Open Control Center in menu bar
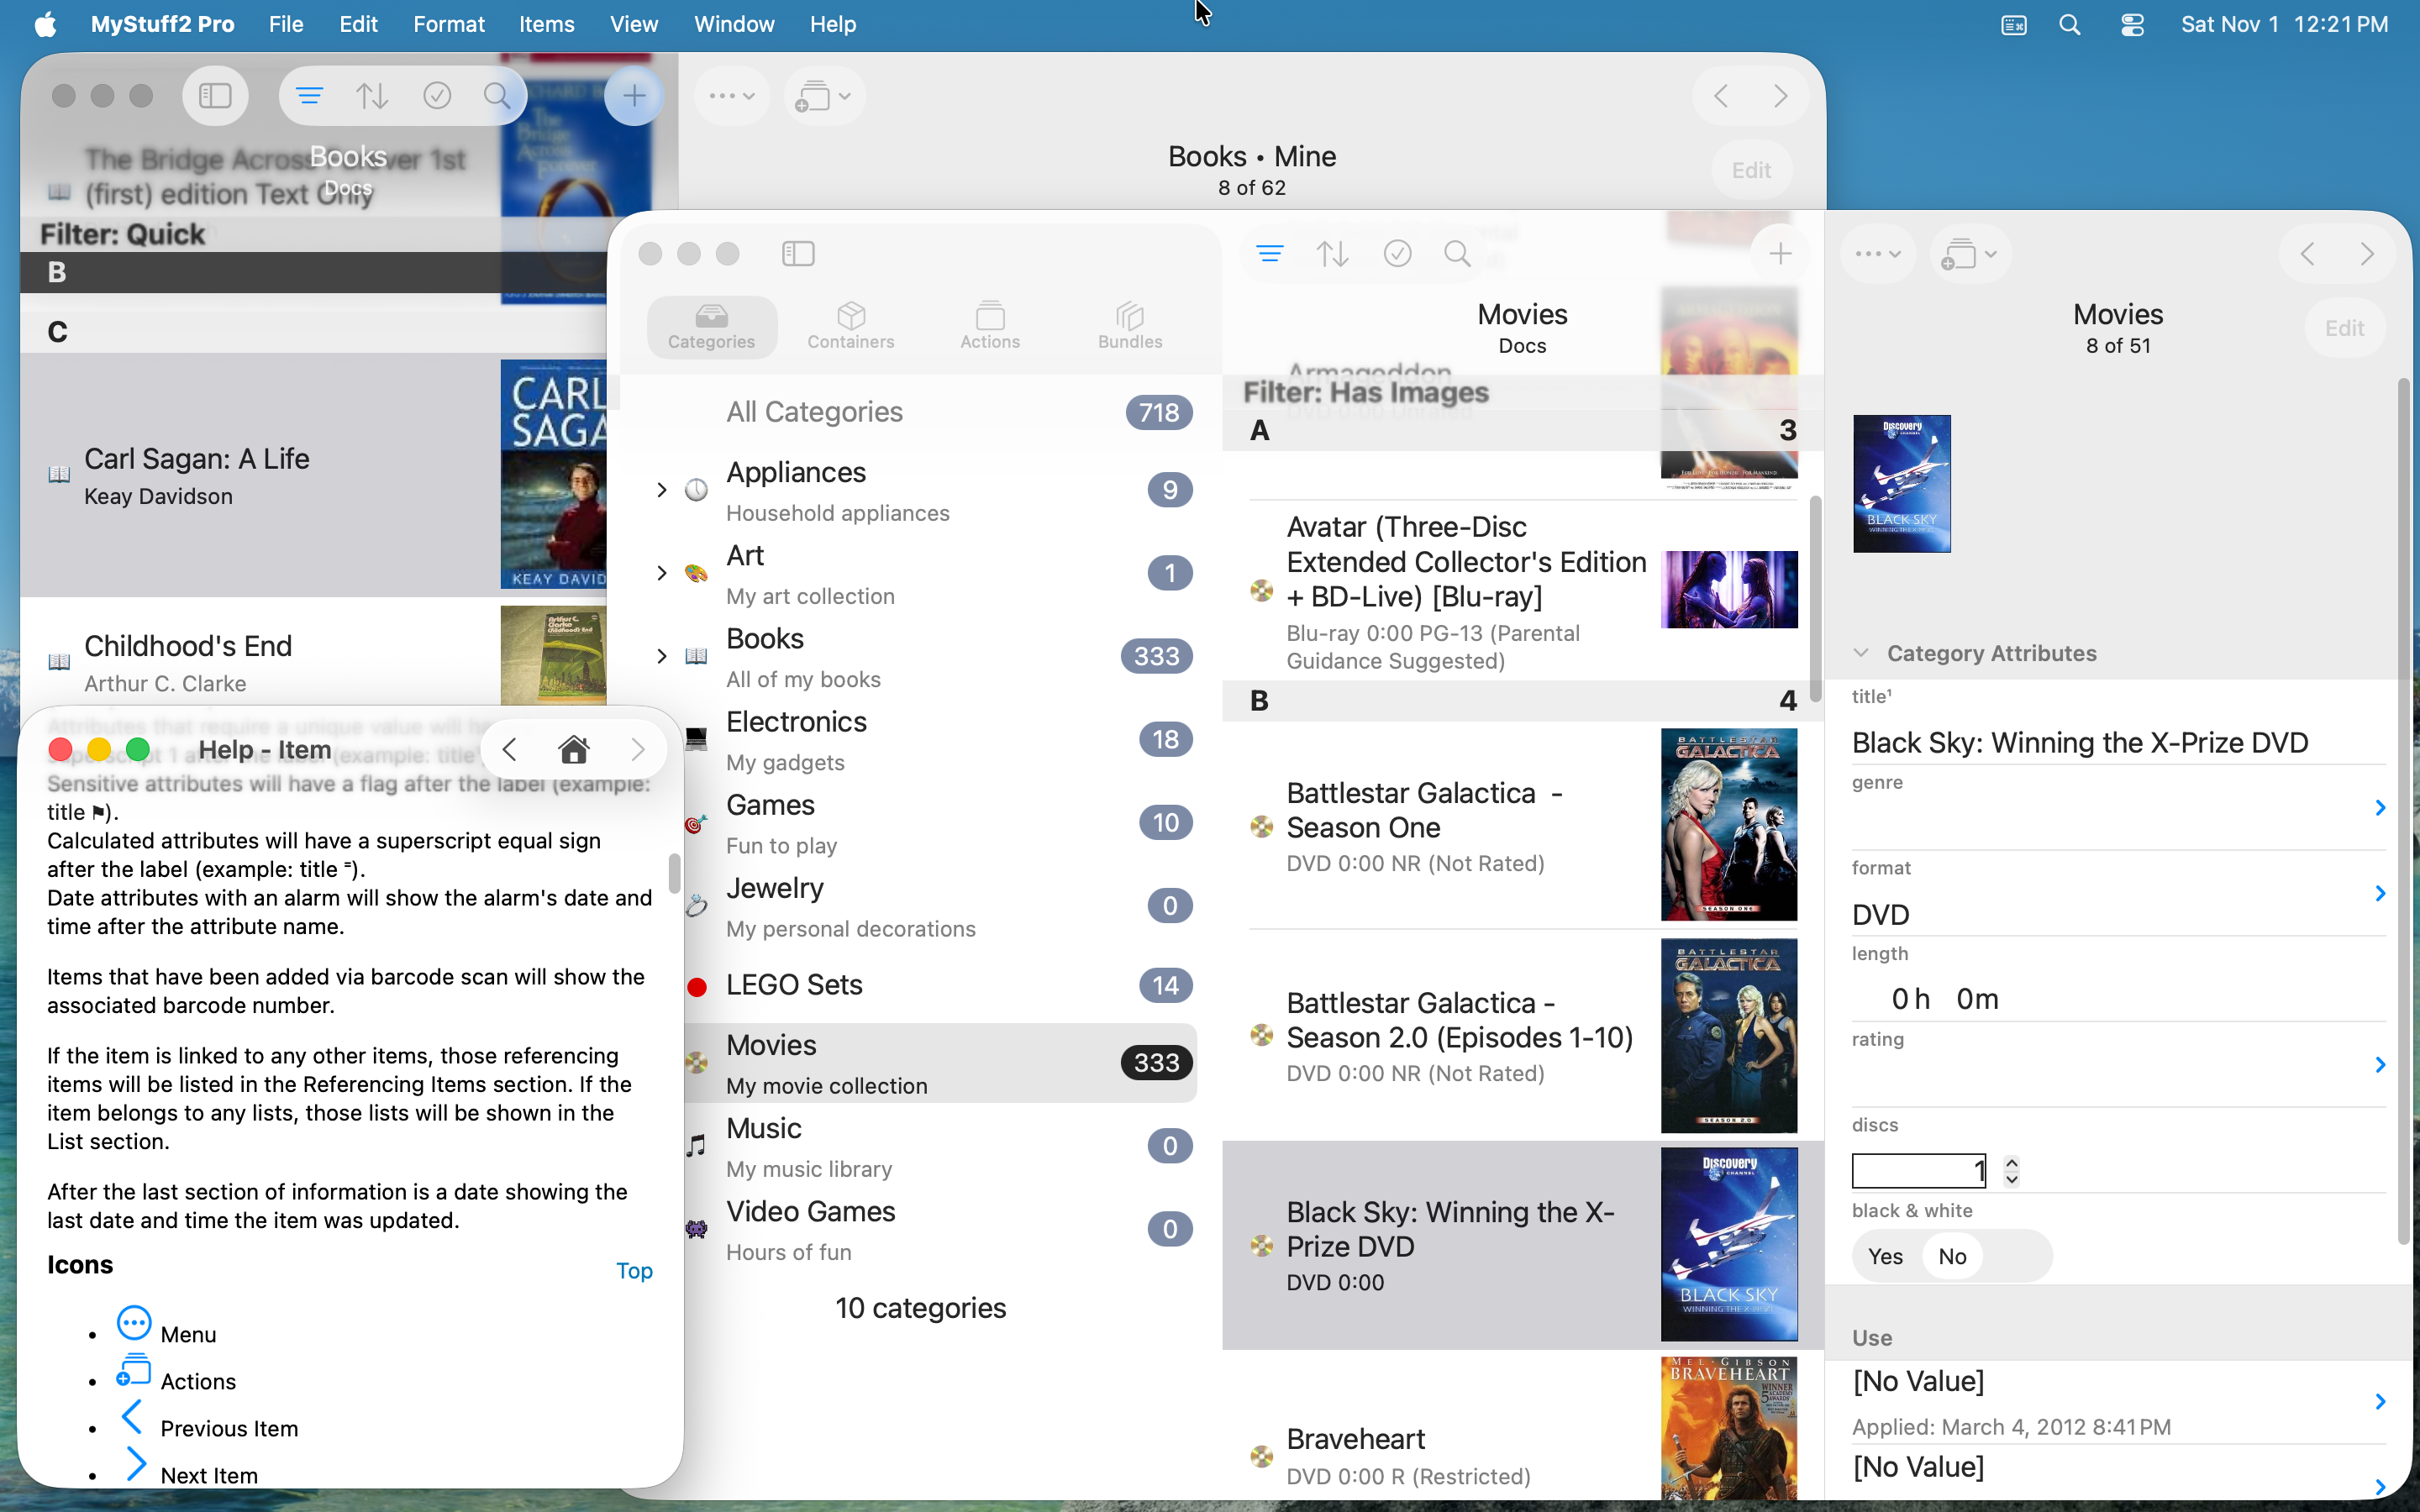2420x1512 pixels. [x=2132, y=24]
